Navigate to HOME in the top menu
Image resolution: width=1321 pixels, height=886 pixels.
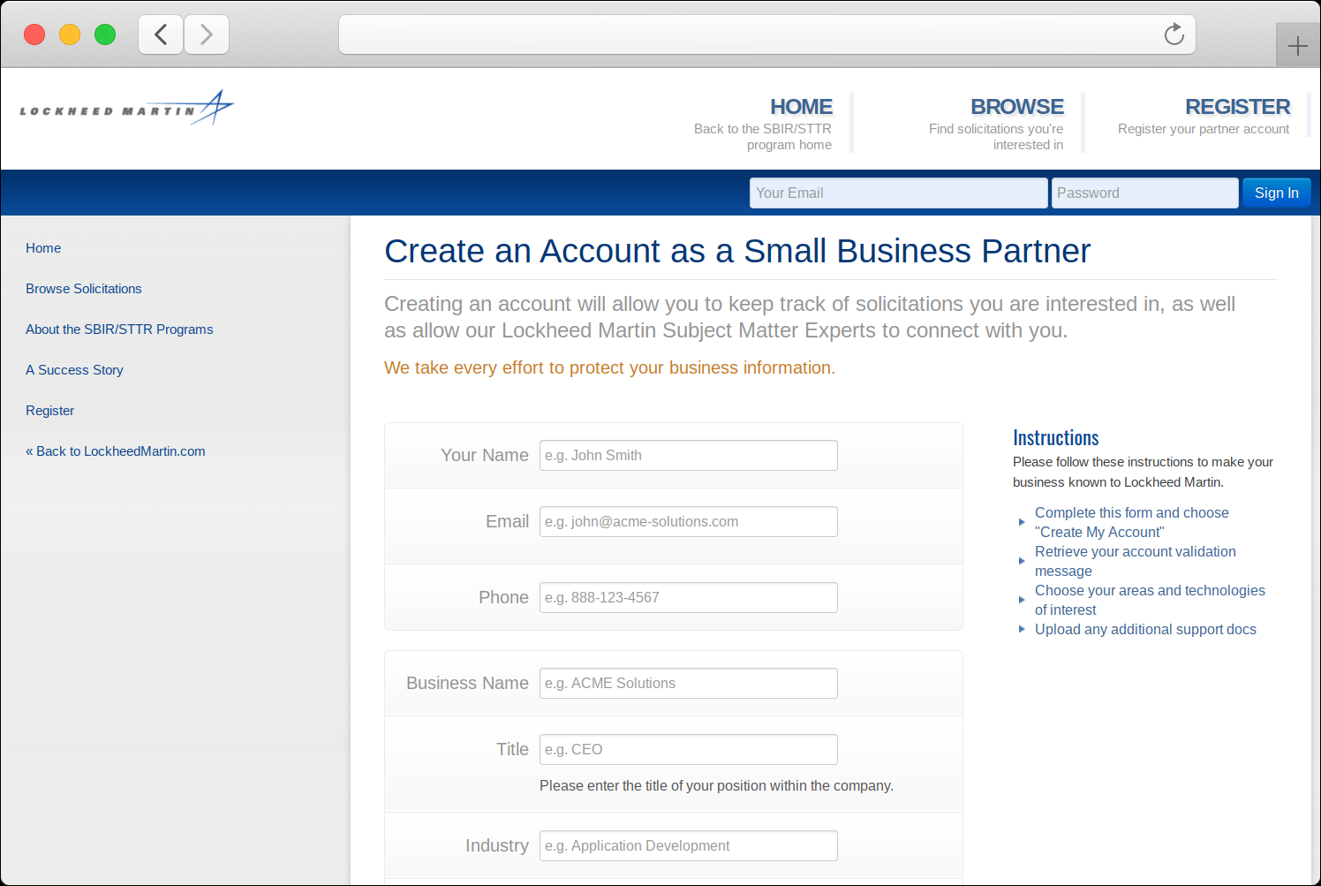[x=800, y=106]
